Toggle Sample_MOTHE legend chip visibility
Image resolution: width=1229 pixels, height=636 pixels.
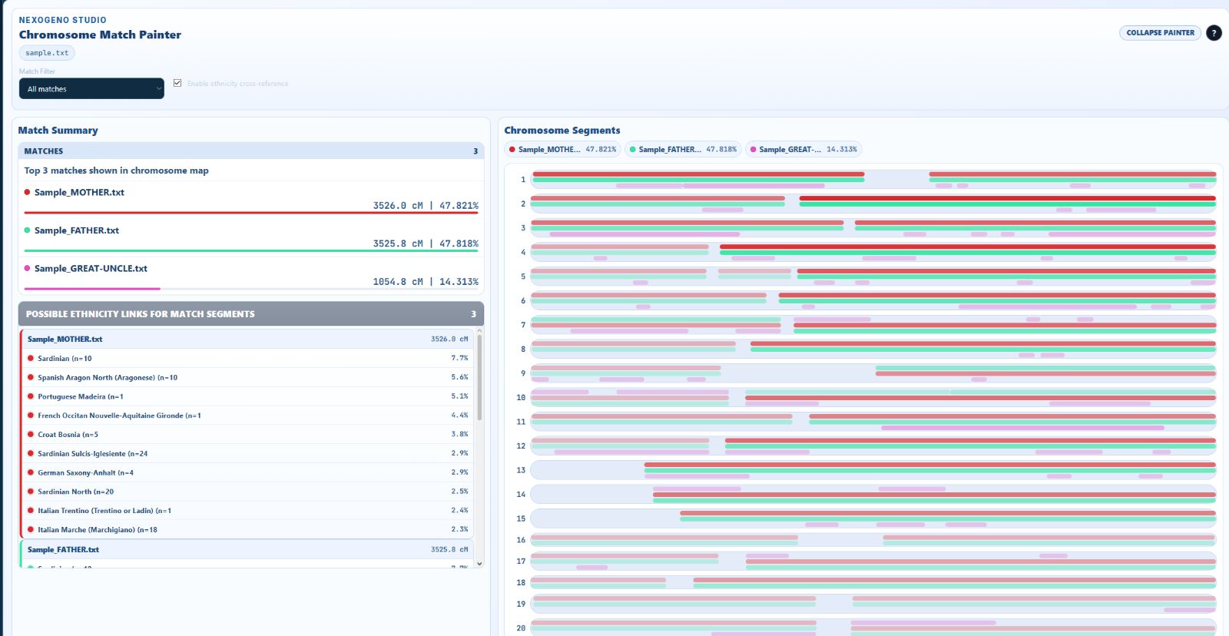(x=562, y=150)
